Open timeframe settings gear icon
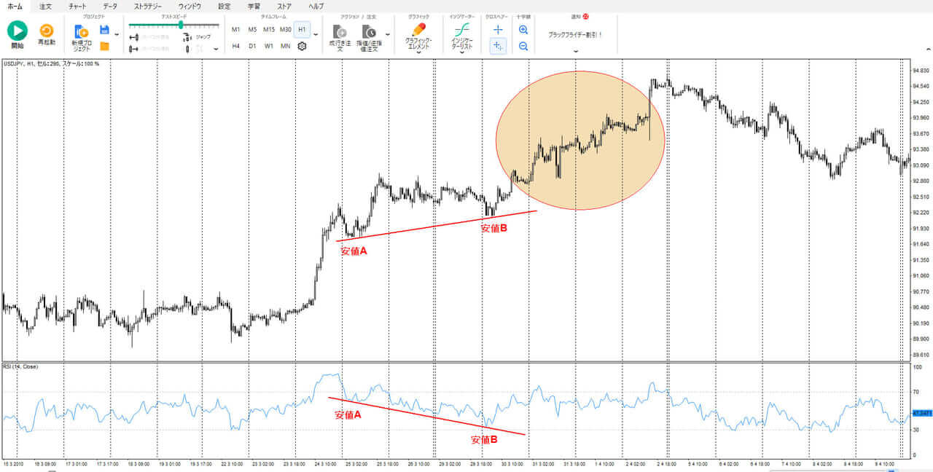 (x=302, y=46)
